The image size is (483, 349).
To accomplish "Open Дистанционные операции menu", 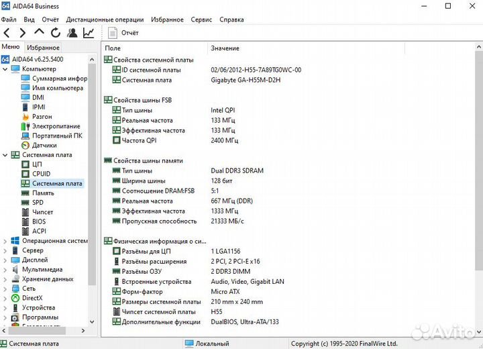I will [x=105, y=19].
